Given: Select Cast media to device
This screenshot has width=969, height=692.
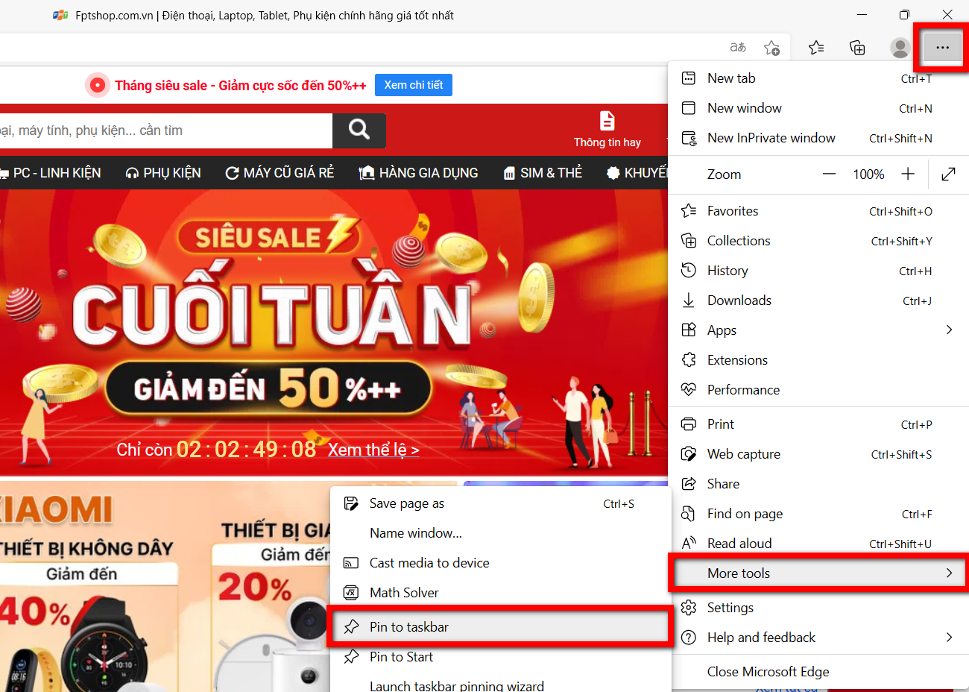Looking at the screenshot, I should pyautogui.click(x=501, y=563).
